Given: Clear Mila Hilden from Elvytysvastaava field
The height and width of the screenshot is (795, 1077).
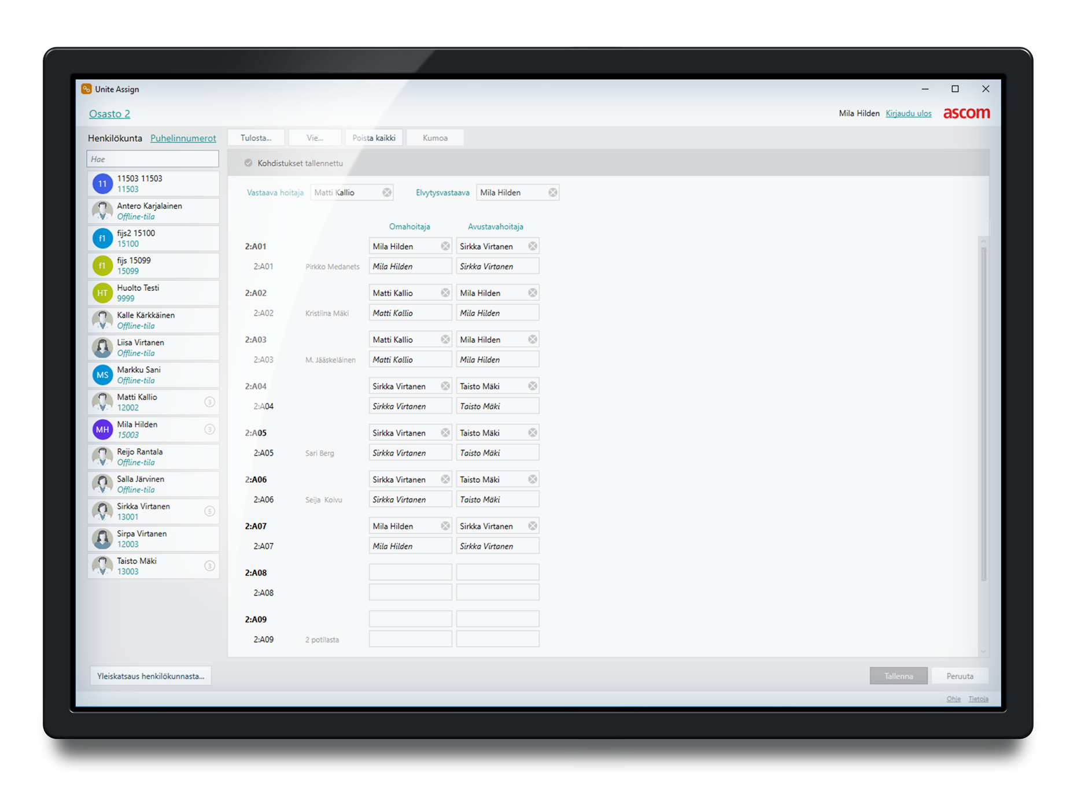Looking at the screenshot, I should point(553,193).
